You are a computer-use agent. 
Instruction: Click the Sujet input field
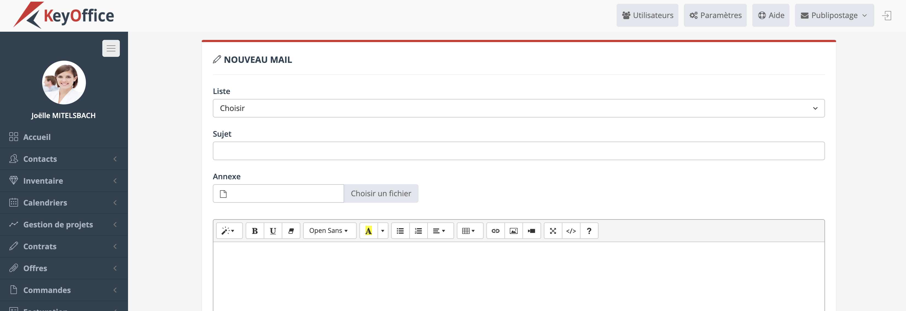(x=518, y=151)
